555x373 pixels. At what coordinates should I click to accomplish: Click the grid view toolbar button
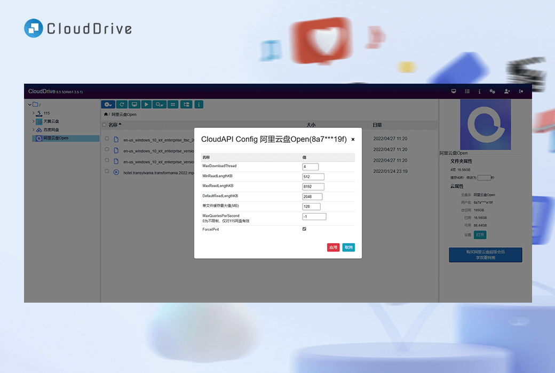(173, 104)
